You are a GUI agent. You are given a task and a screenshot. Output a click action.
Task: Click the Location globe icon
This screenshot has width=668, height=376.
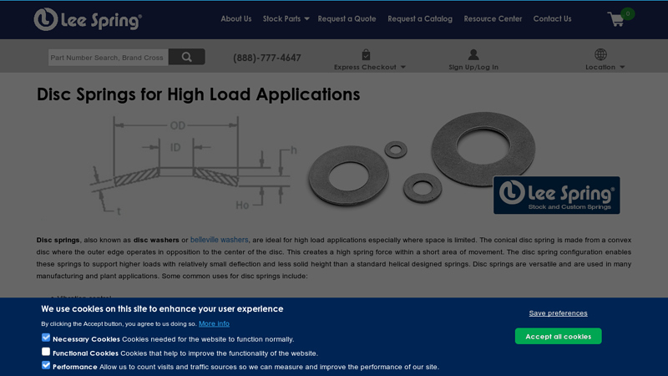(600, 54)
